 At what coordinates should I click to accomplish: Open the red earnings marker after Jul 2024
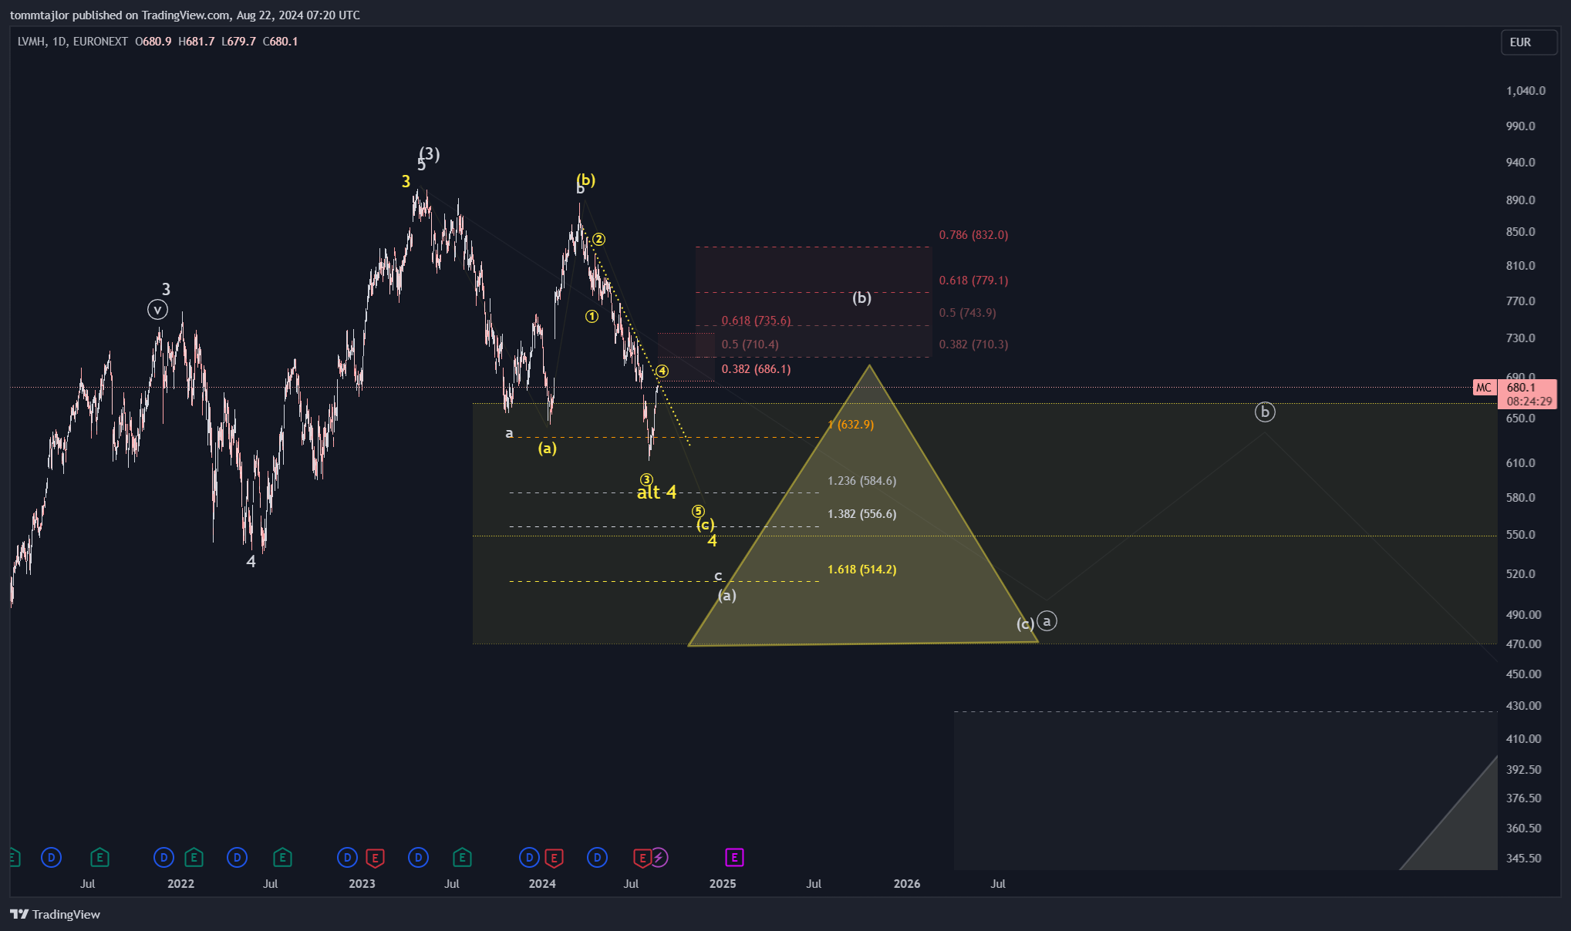point(642,857)
